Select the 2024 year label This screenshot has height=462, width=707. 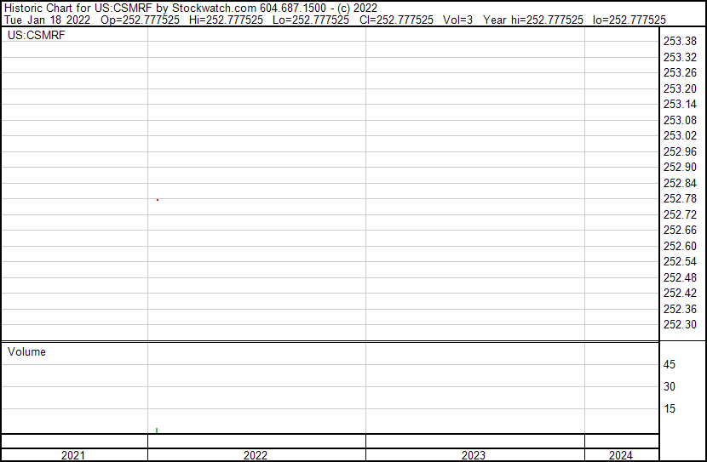tap(621, 455)
